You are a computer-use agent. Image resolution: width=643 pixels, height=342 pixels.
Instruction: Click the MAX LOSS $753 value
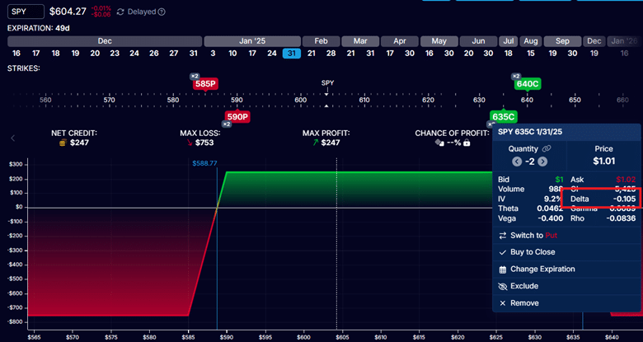(204, 143)
